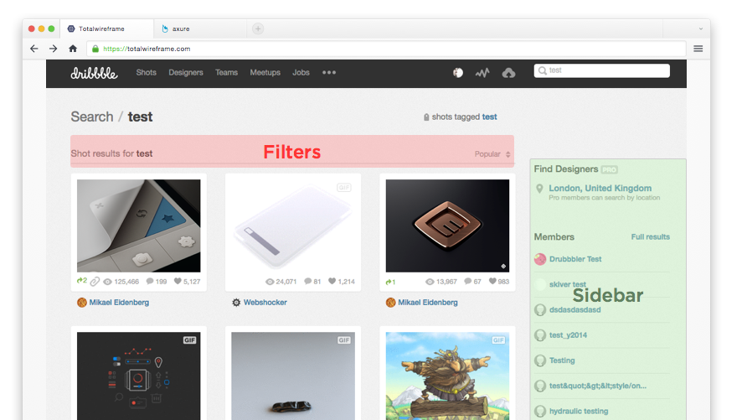Switch to the Totalwireframe browser tab
The height and width of the screenshot is (420, 747).
coord(107,29)
